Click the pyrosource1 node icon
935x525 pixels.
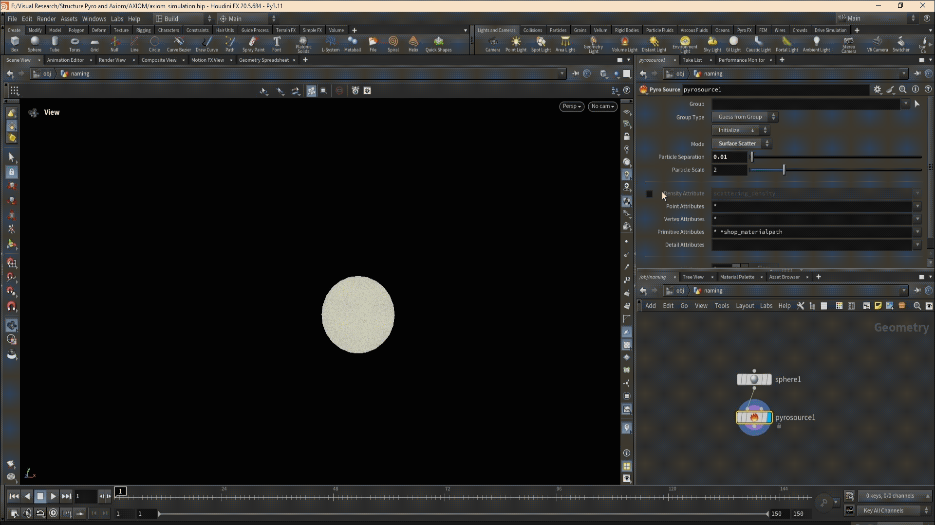[x=754, y=418]
